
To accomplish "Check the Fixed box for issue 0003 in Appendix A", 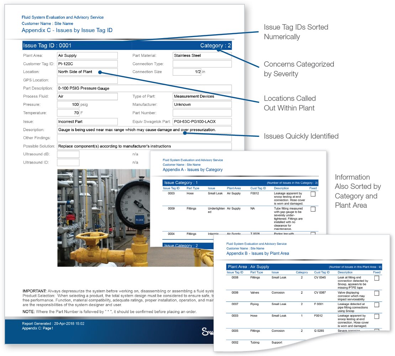I will (x=313, y=194).
